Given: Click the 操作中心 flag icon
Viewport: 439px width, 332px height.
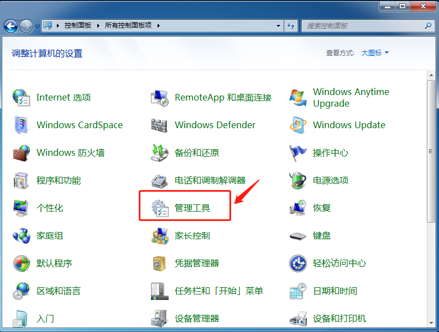Looking at the screenshot, I should coord(297,153).
